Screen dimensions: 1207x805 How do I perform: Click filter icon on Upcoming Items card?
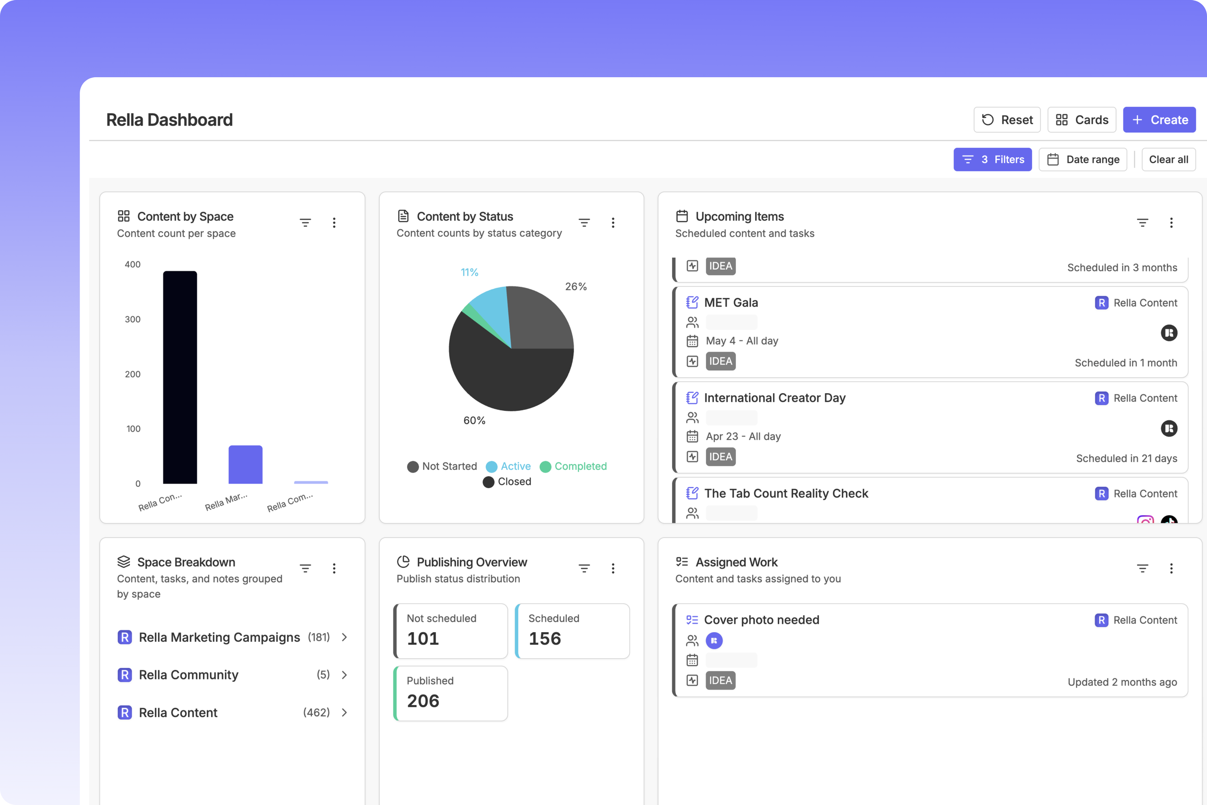(x=1142, y=222)
